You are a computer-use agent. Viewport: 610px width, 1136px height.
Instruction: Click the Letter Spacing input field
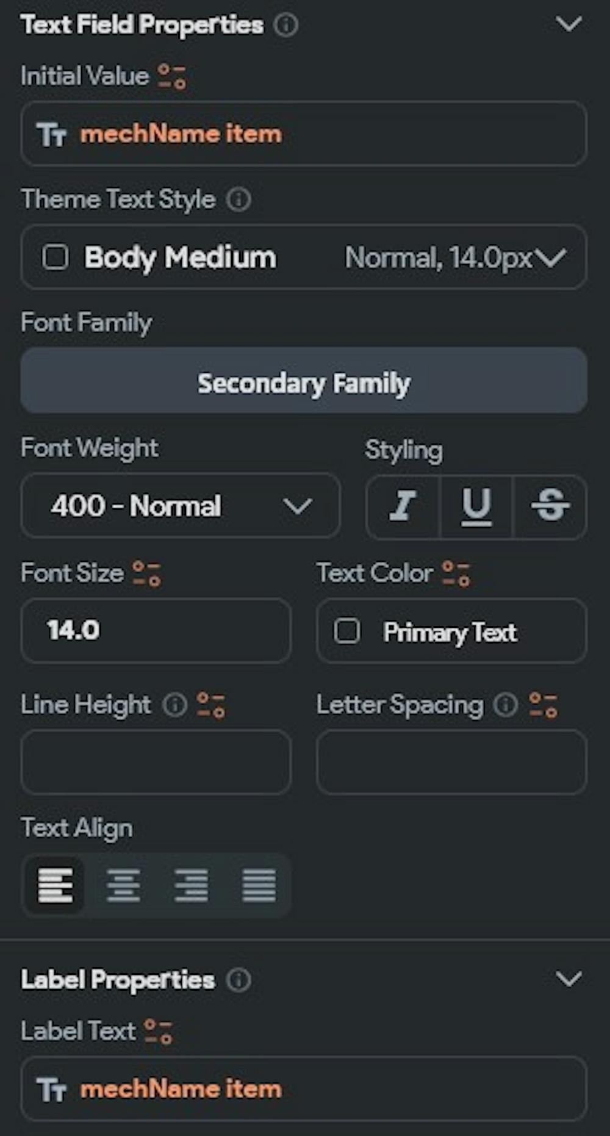(451, 762)
